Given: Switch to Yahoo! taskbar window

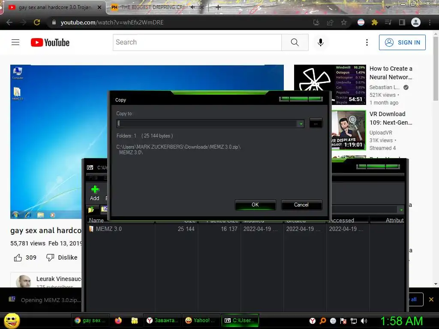Looking at the screenshot, I should tap(201, 320).
